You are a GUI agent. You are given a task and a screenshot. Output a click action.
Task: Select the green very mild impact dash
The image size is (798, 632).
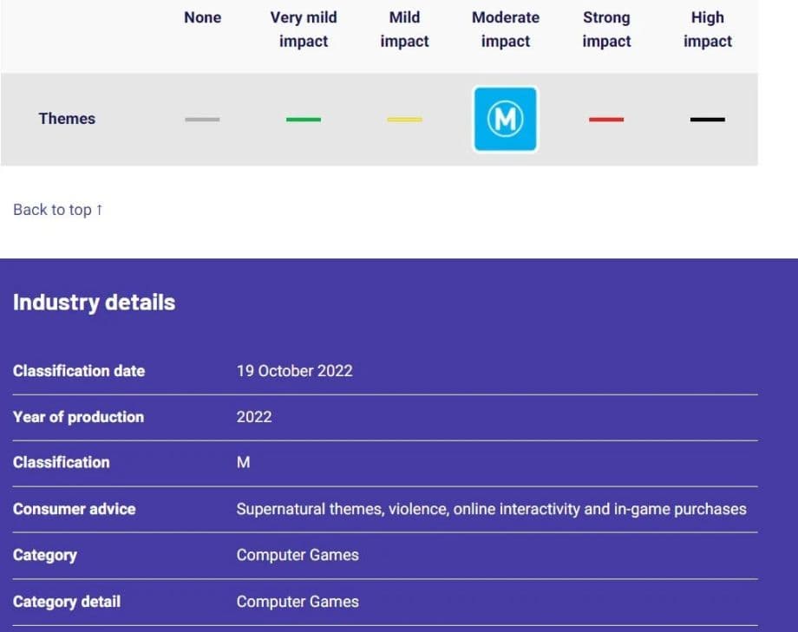point(304,120)
